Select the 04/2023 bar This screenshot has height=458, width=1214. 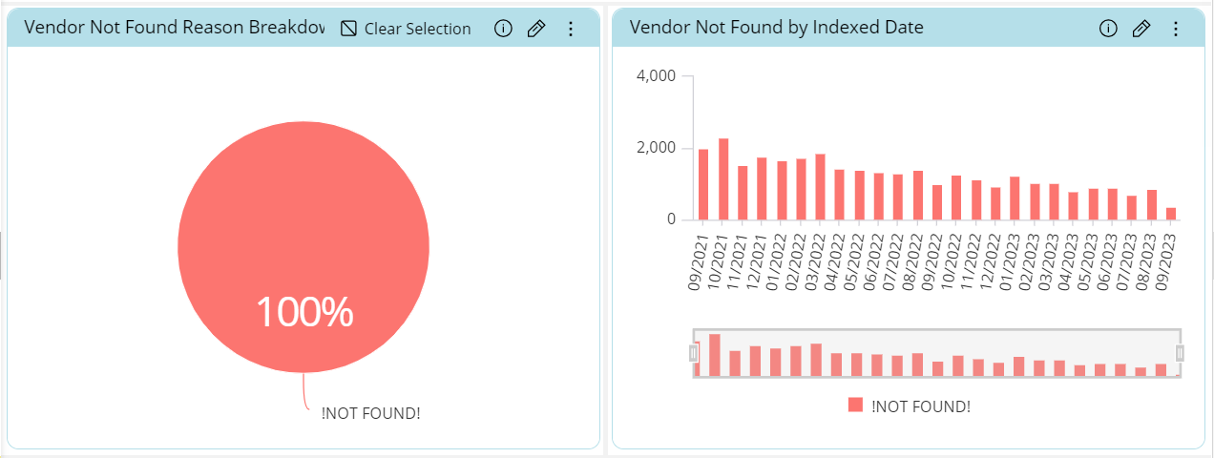pyautogui.click(x=1074, y=206)
